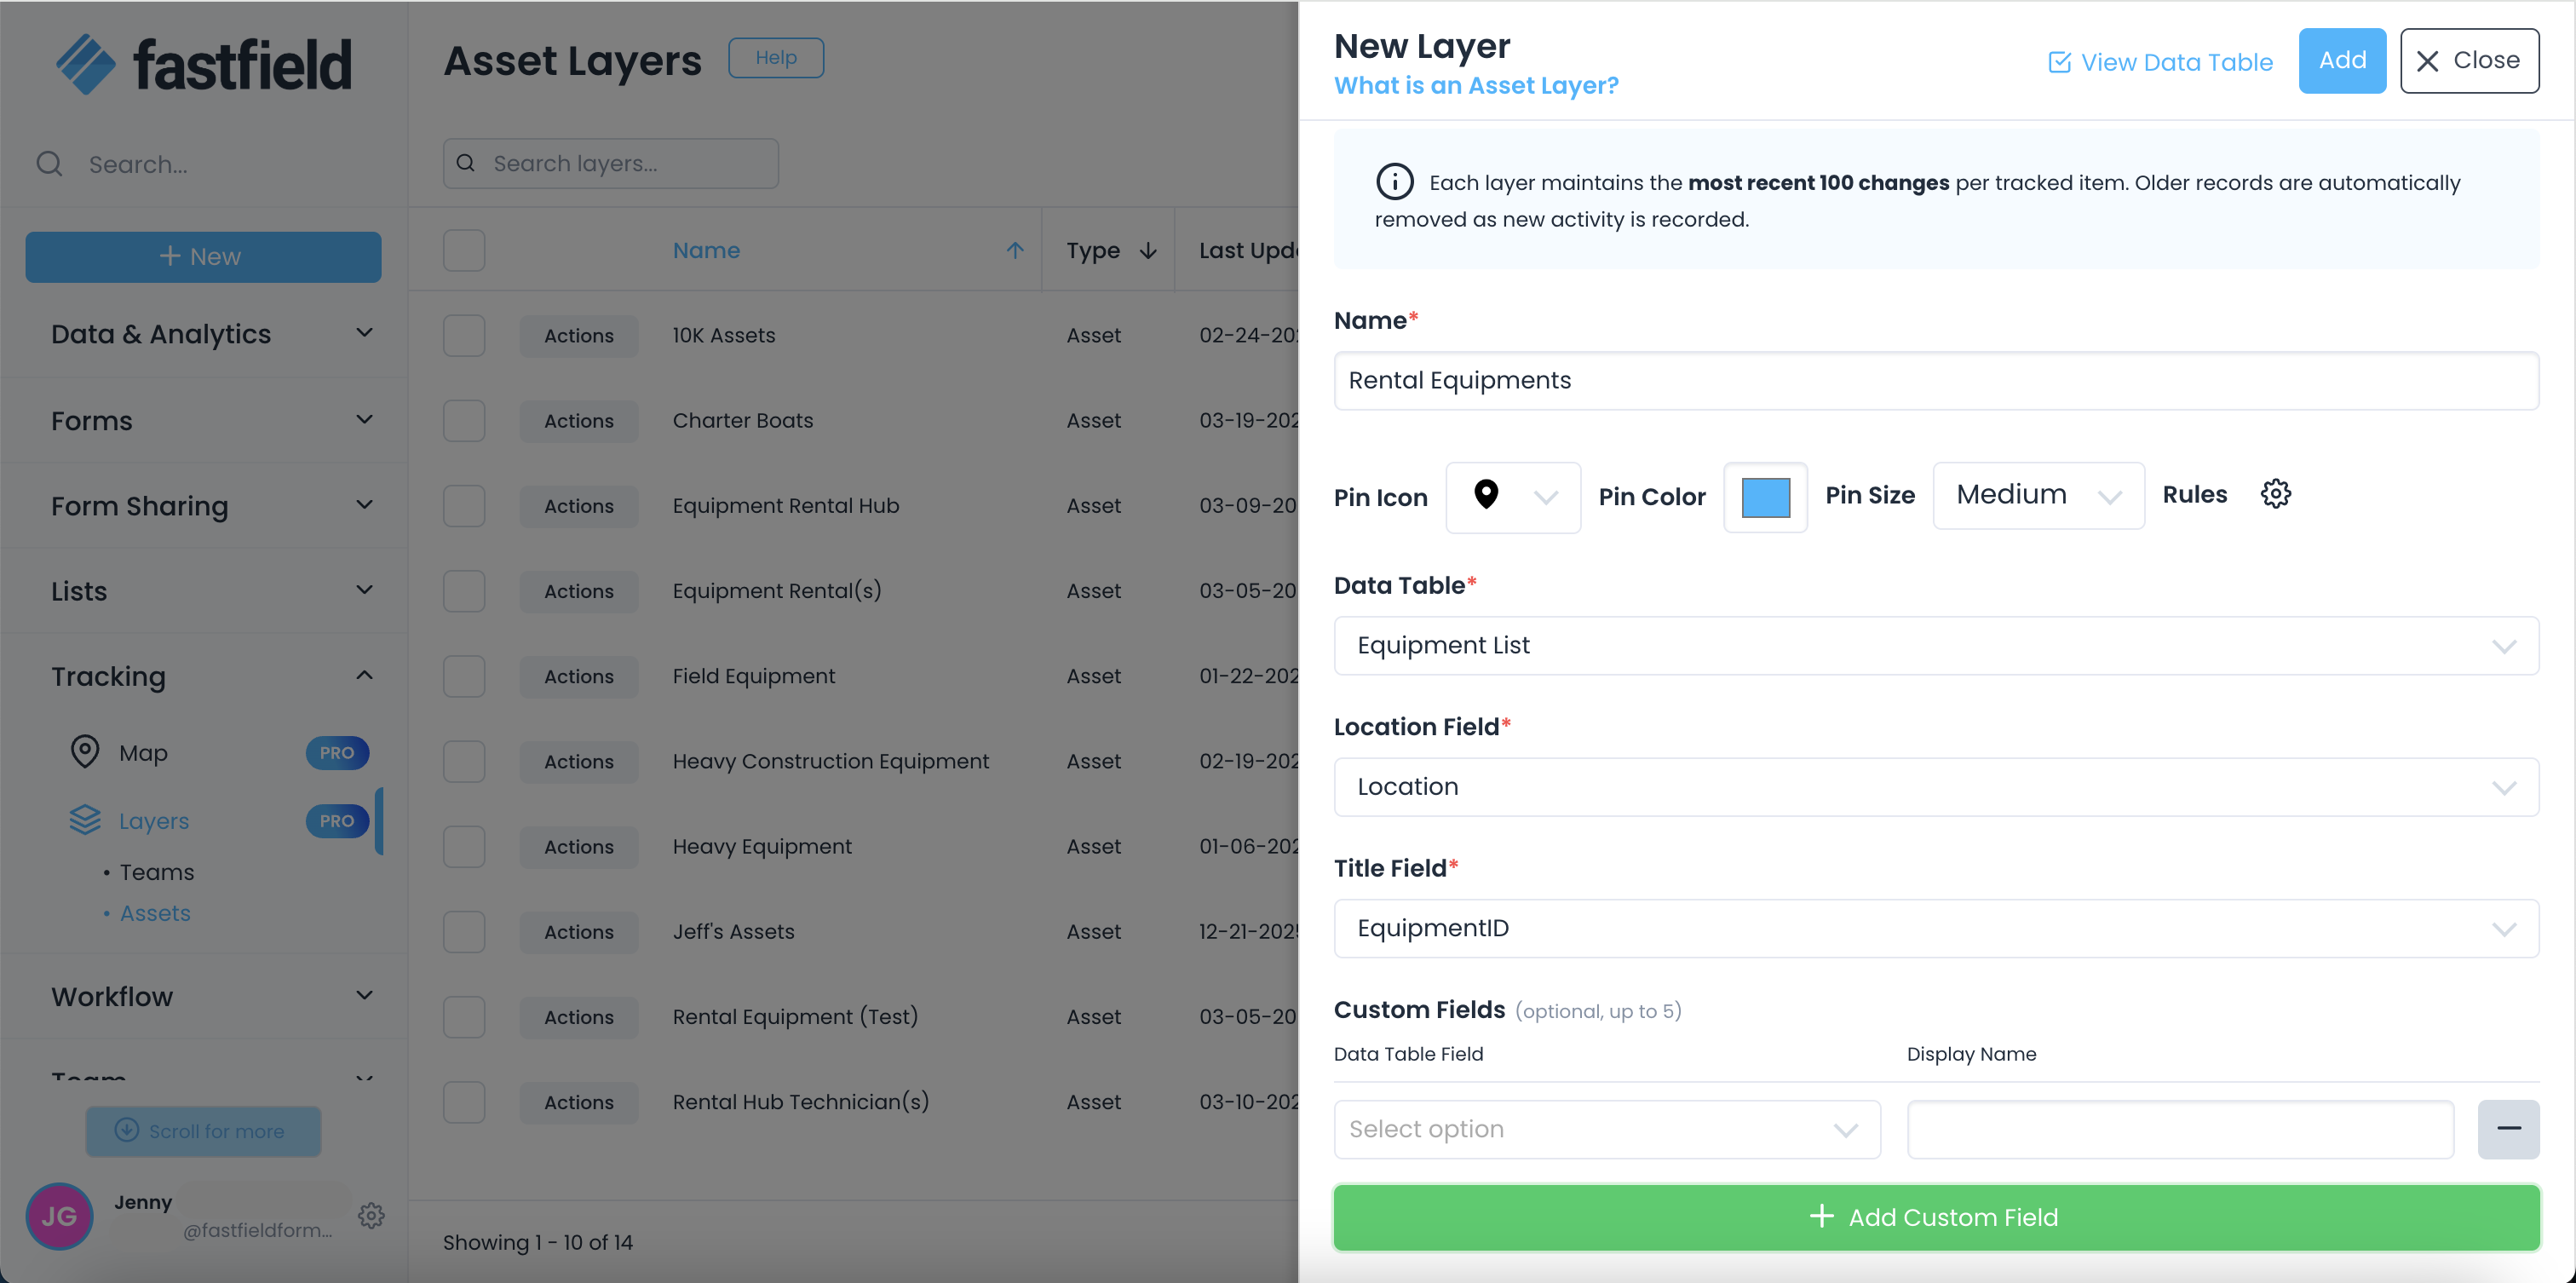Screen dimensions: 2576x1283
Task: Expand the Title Field EquipmentID dropdown
Action: tap(1935, 929)
